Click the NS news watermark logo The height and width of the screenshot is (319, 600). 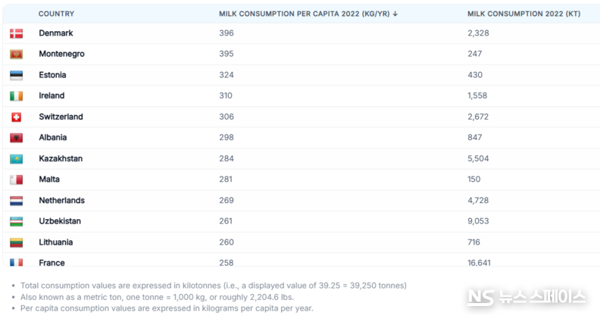527,297
